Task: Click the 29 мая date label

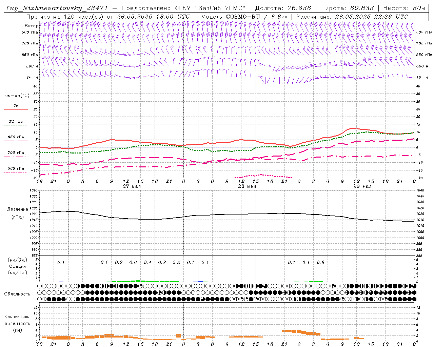Action: (362, 186)
